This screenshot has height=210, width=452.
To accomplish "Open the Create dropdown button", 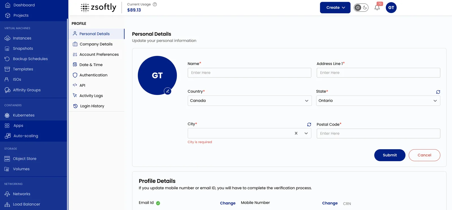I will pyautogui.click(x=335, y=8).
